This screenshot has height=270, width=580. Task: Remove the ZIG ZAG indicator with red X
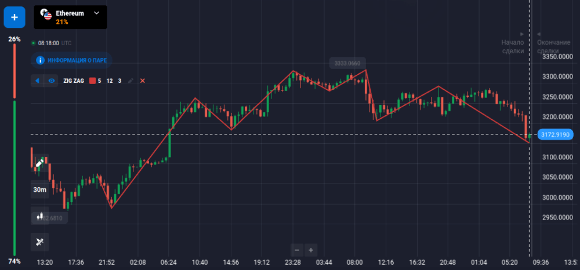click(143, 81)
